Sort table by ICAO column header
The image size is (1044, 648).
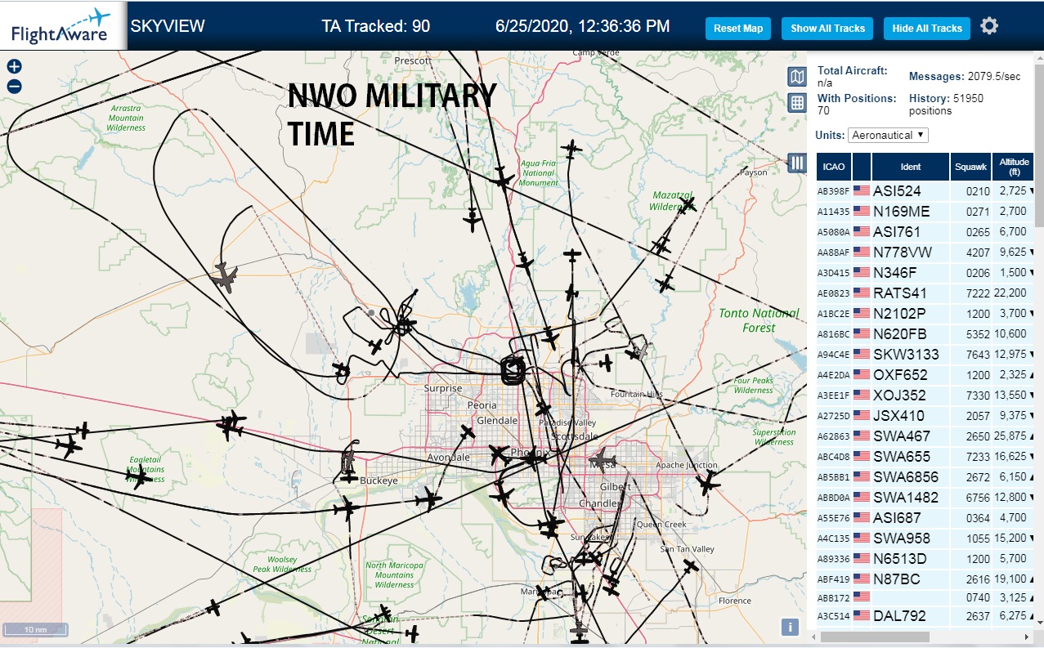834,167
